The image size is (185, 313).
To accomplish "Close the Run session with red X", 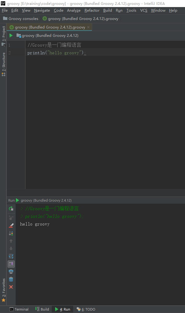I will tap(11, 287).
